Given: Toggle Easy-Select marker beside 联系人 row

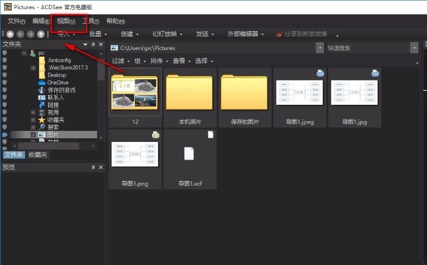Looking at the screenshot, I should pos(5,97).
